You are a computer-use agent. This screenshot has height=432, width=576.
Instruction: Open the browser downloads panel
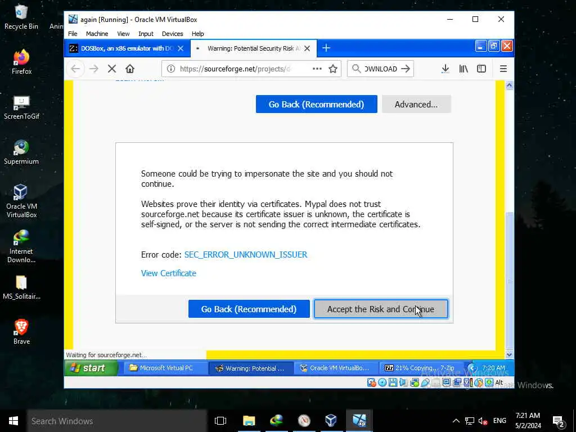(x=445, y=69)
